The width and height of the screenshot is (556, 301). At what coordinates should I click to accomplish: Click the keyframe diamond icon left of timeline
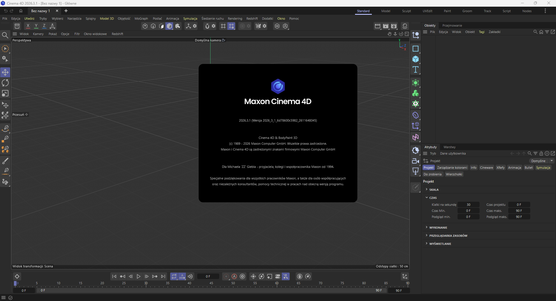pos(17,276)
